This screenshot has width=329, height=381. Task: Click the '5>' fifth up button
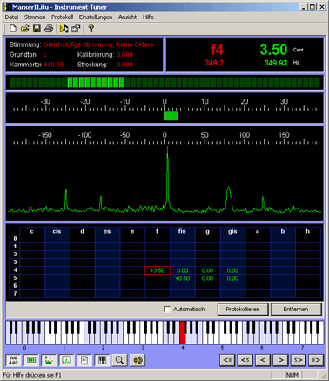pyautogui.click(x=299, y=360)
